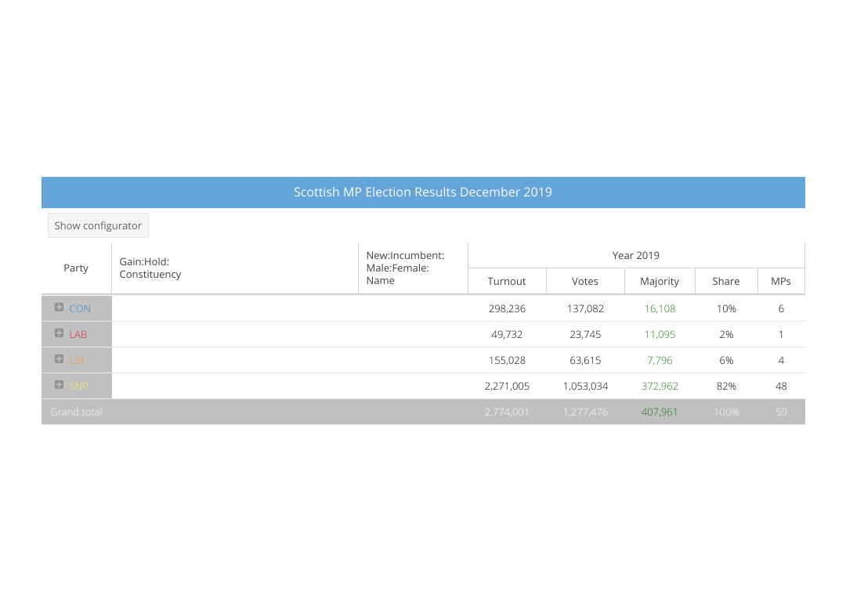The image size is (846, 601).
Task: Click the Year 2019 group header
Action: [636, 255]
